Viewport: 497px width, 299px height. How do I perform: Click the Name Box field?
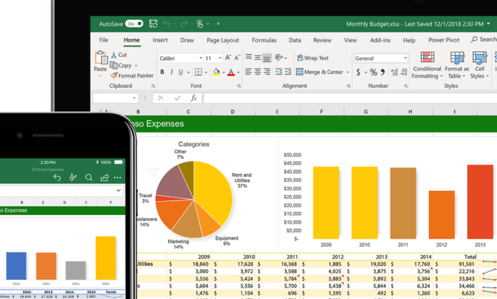click(115, 98)
